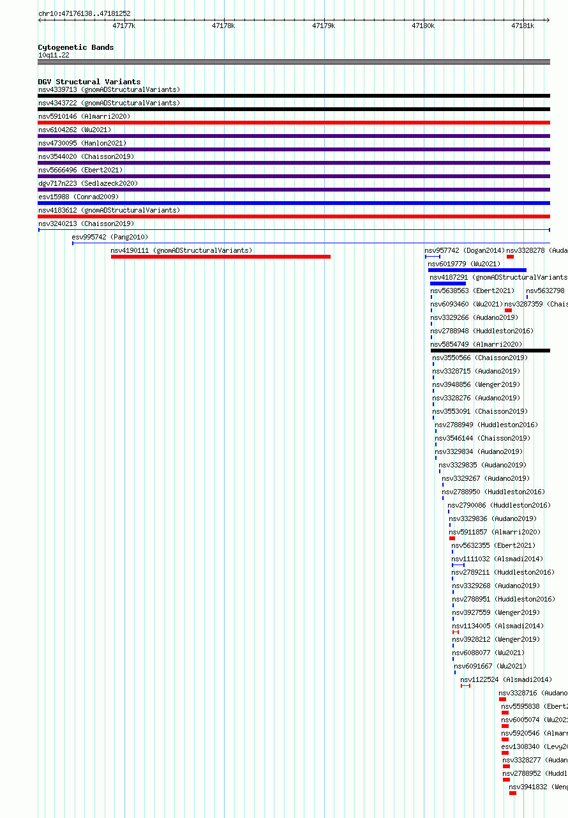Viewport: 568px width, 818px height.
Task: Click the DGV Structural Variants track title
Action: pyautogui.click(x=89, y=82)
